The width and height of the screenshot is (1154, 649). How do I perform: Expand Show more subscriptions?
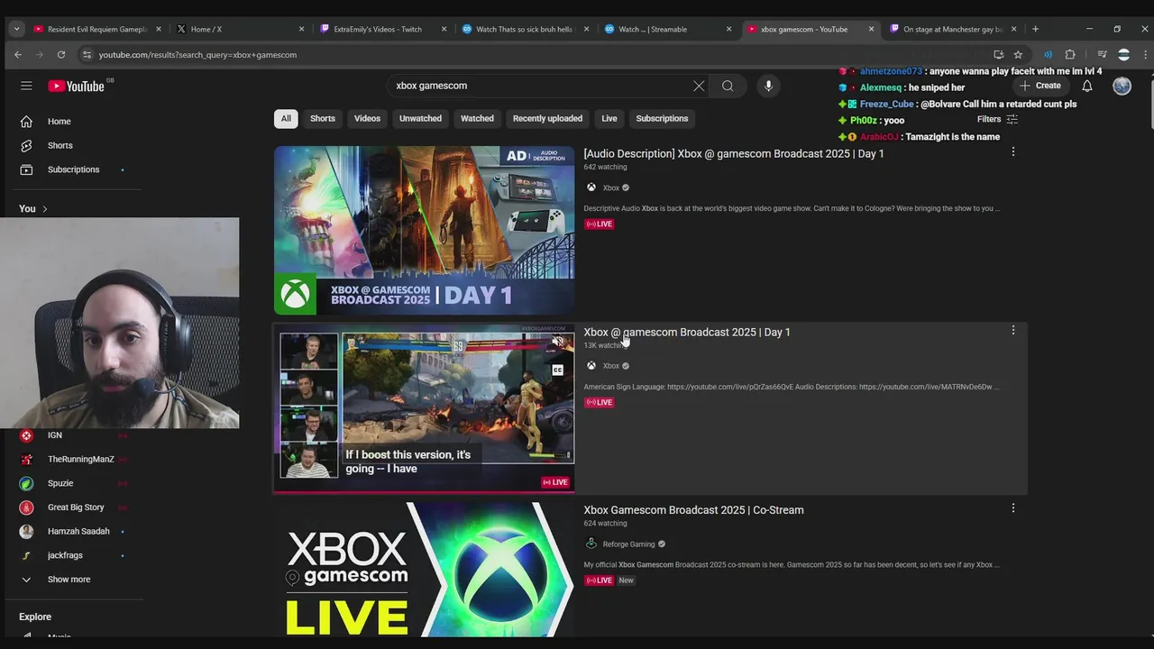pyautogui.click(x=69, y=580)
